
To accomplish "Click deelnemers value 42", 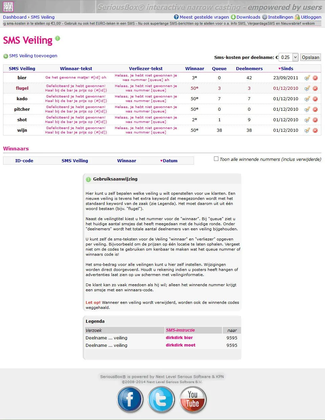I will [x=249, y=78].
